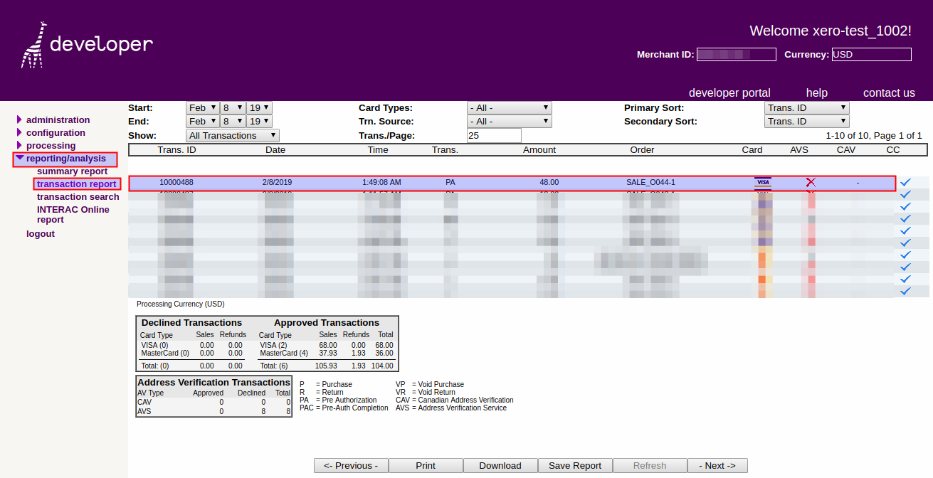The image size is (933, 478).
Task: Open the Show All Transactions dropdown
Action: [x=232, y=136]
